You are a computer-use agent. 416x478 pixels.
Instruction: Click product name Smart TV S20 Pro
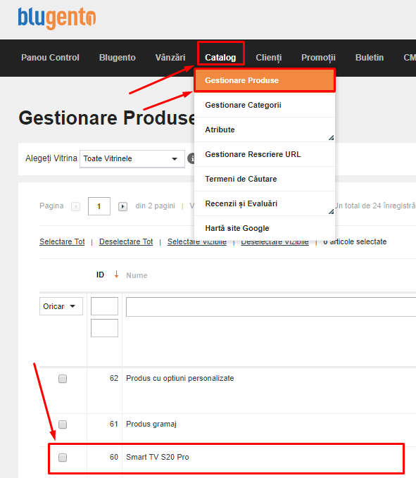[158, 458]
